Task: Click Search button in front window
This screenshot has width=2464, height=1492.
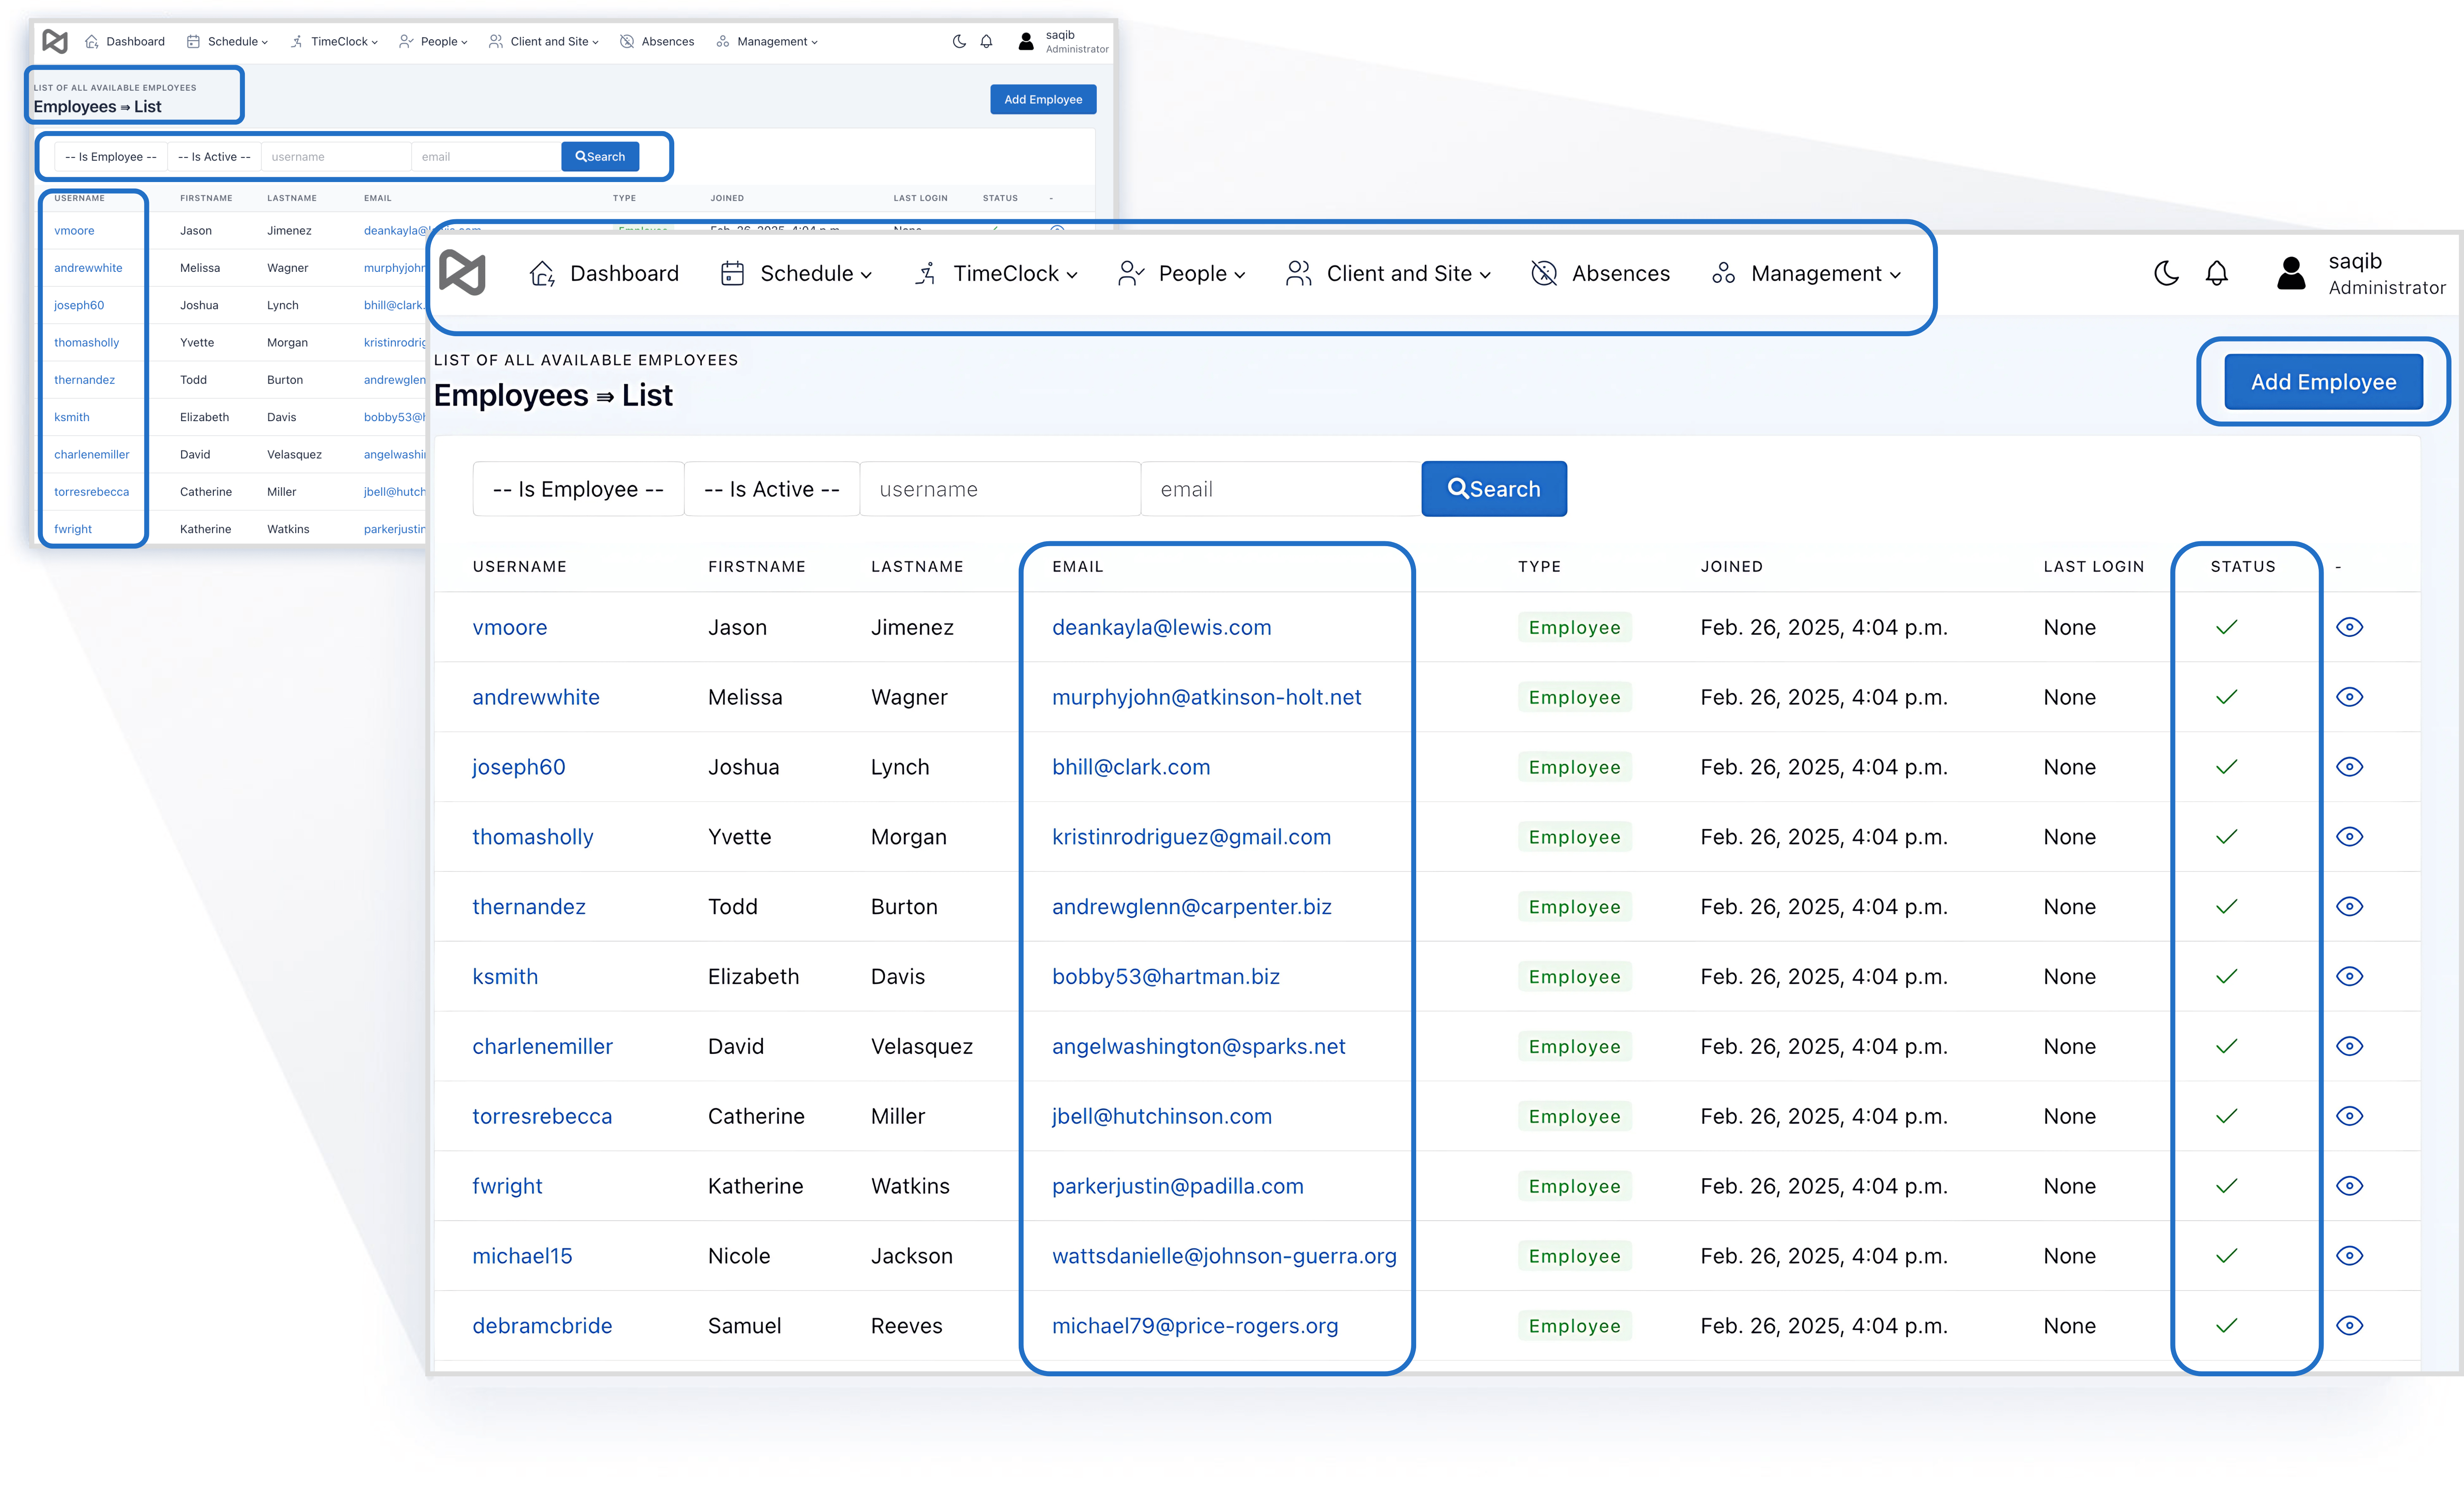Action: point(1494,489)
